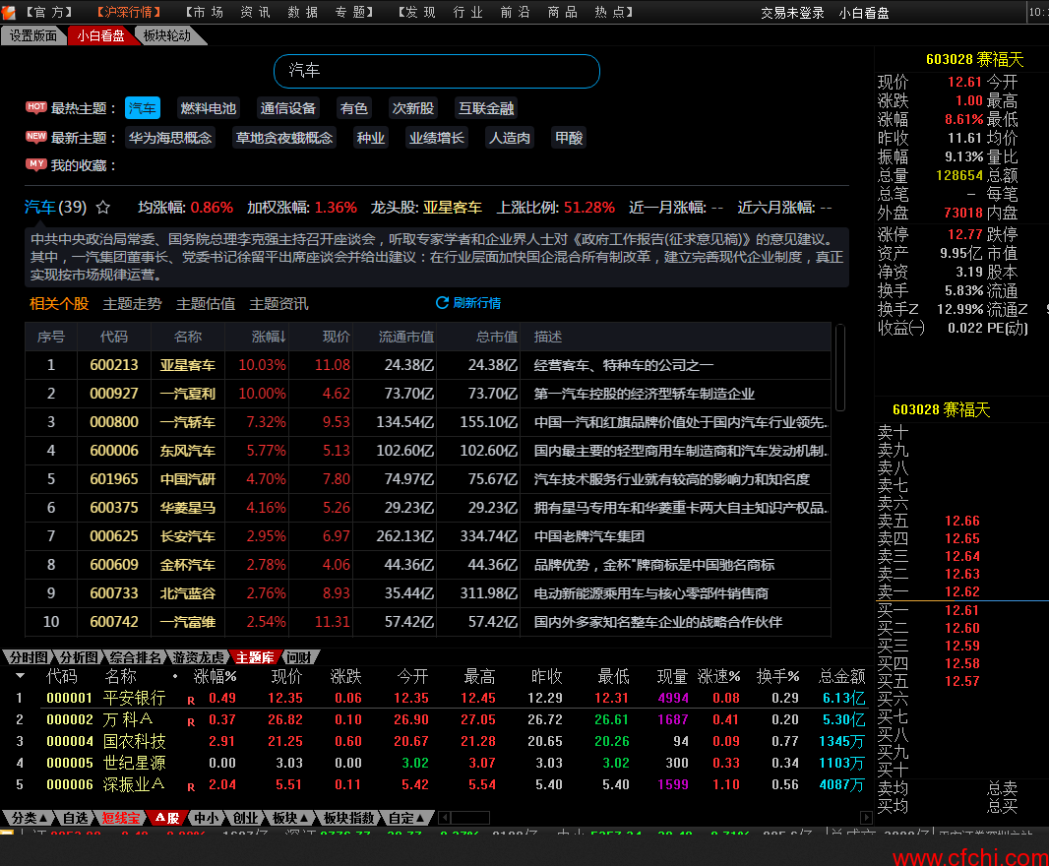Viewport: 1049px width, 866px height.
Task: Click the horizontal scrollbar left arrow
Action: pos(444,818)
